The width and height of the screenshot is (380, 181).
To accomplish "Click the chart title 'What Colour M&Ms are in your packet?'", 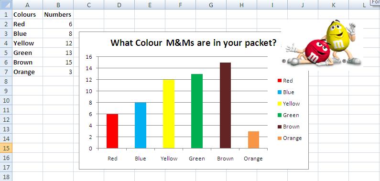I will click(194, 43).
